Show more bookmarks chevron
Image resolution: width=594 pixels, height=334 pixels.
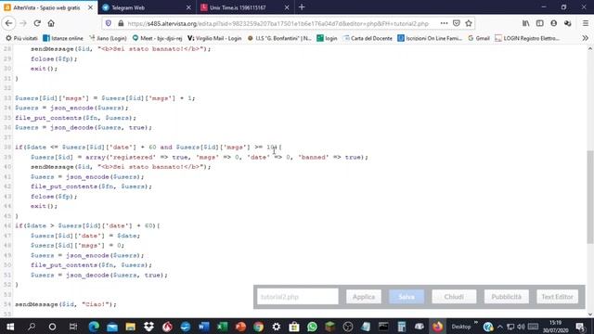pos(586,38)
